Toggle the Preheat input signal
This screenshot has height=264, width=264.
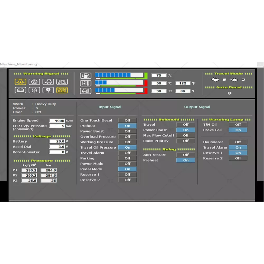click(x=128, y=126)
